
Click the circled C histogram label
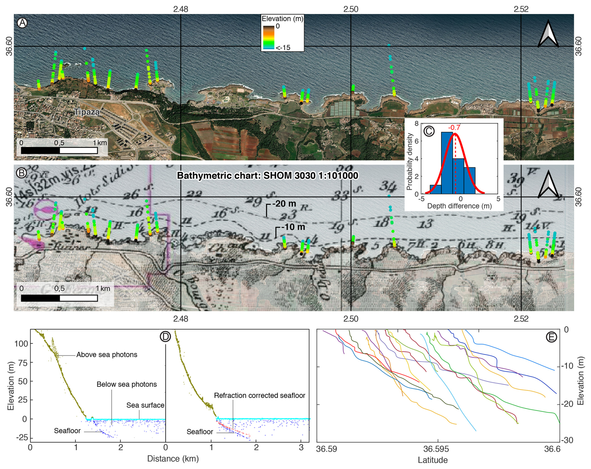(429, 131)
